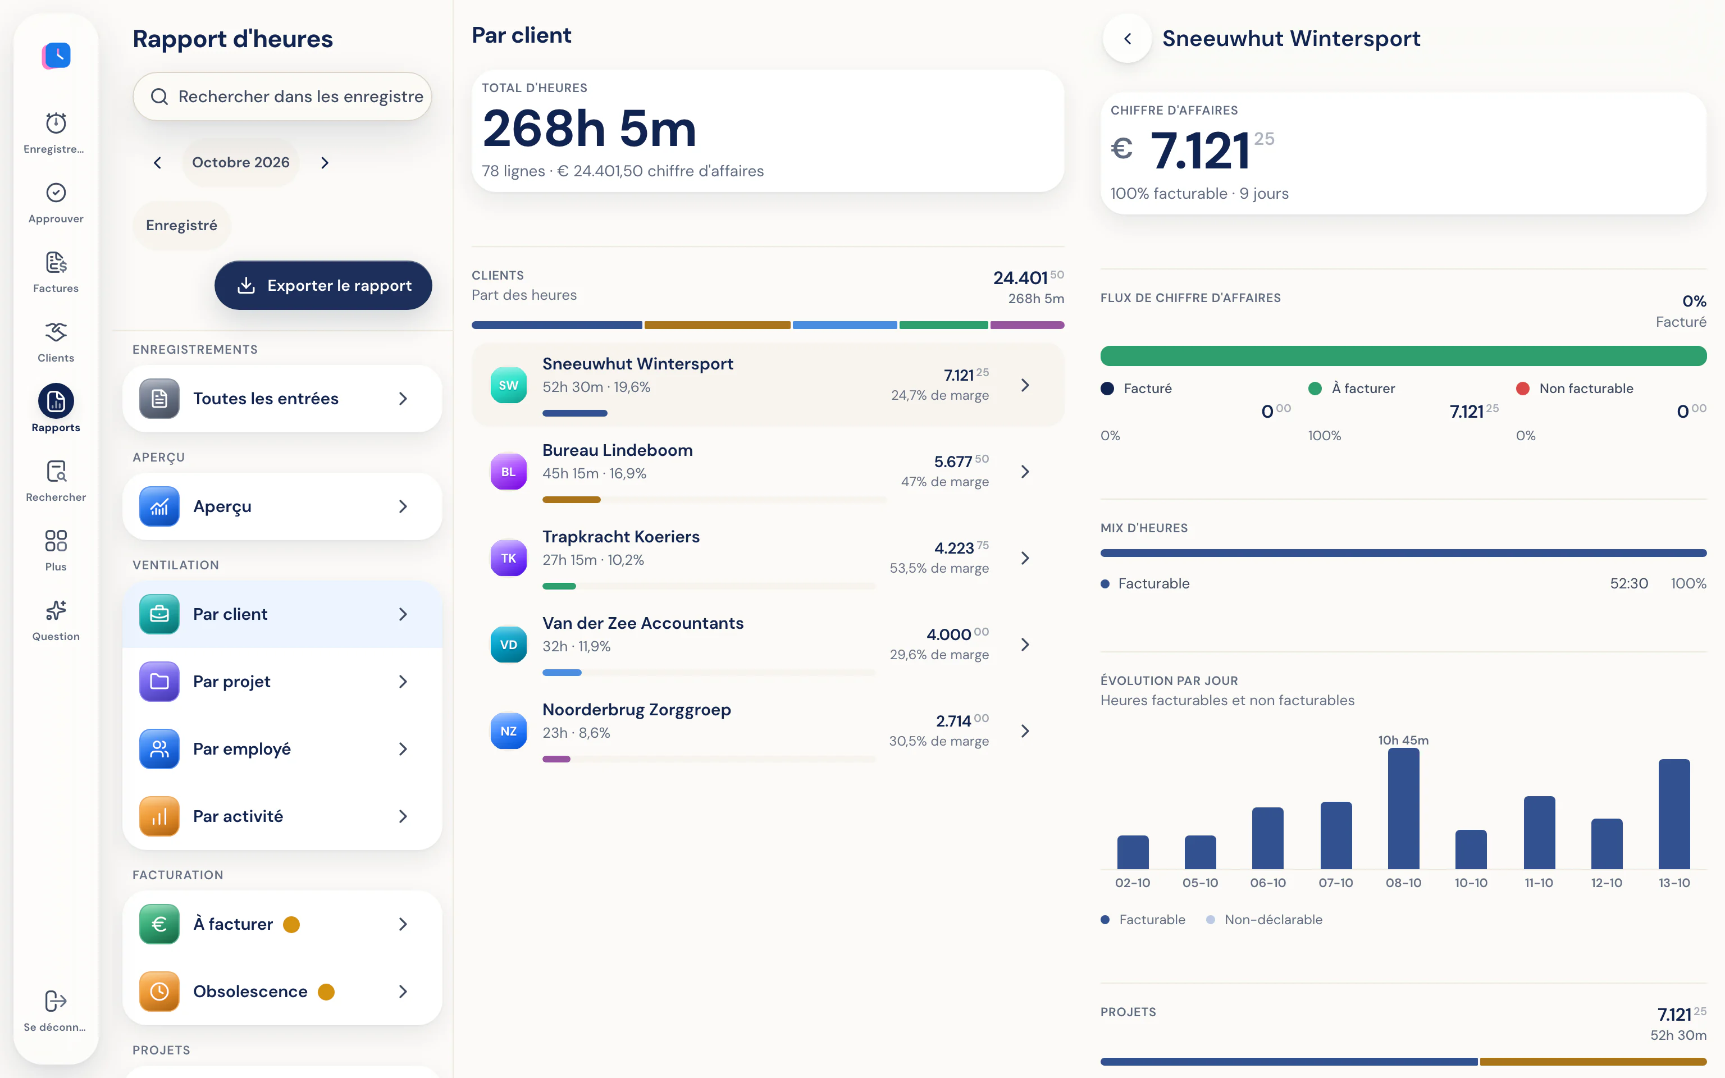Expand the À facturer chevron
This screenshot has width=1725, height=1078.
[x=403, y=924]
